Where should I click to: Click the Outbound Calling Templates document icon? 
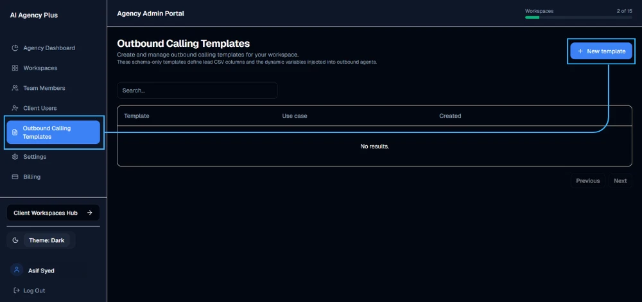tap(15, 132)
